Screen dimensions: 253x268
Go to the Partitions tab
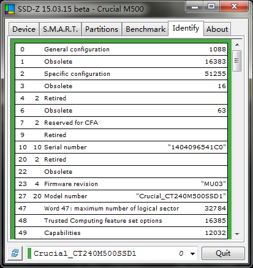[102, 29]
